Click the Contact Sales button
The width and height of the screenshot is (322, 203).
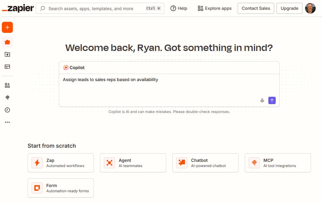pyautogui.click(x=256, y=8)
